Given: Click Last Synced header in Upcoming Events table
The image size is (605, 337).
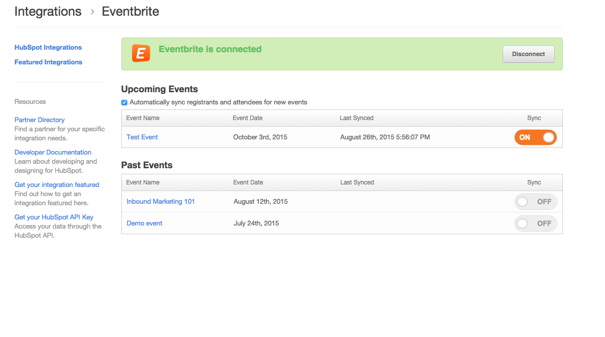Looking at the screenshot, I should tap(356, 118).
